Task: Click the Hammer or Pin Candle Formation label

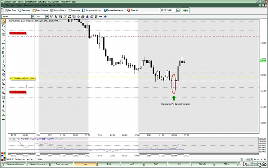Action: pos(175,104)
